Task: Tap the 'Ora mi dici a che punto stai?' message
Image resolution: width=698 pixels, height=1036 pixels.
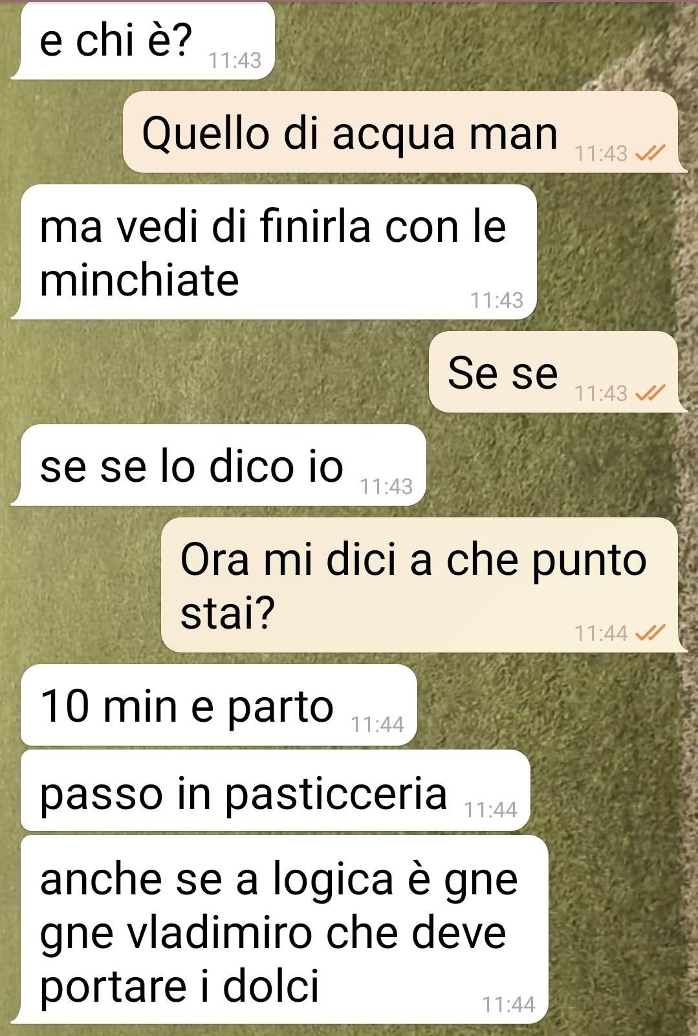Action: click(423, 585)
